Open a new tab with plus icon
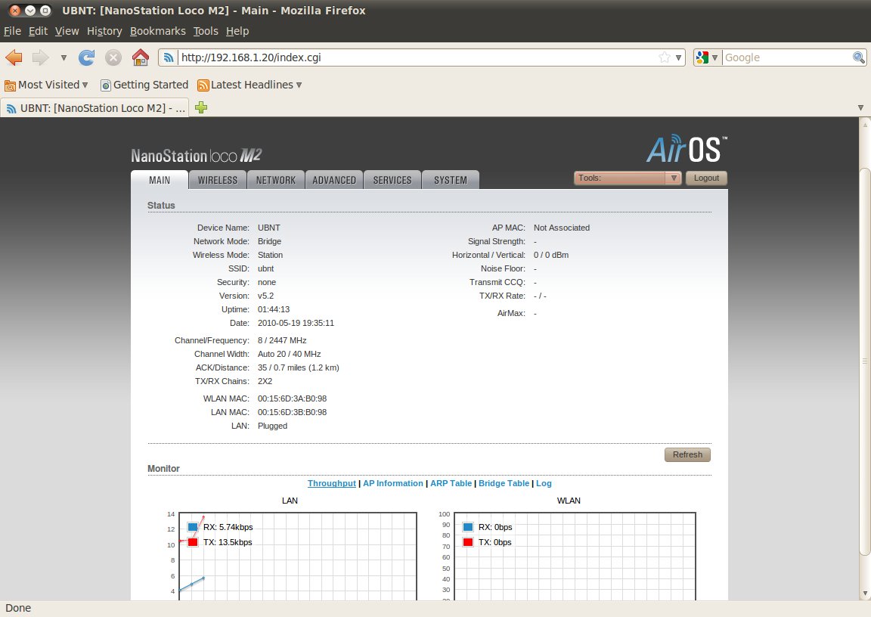 (201, 108)
